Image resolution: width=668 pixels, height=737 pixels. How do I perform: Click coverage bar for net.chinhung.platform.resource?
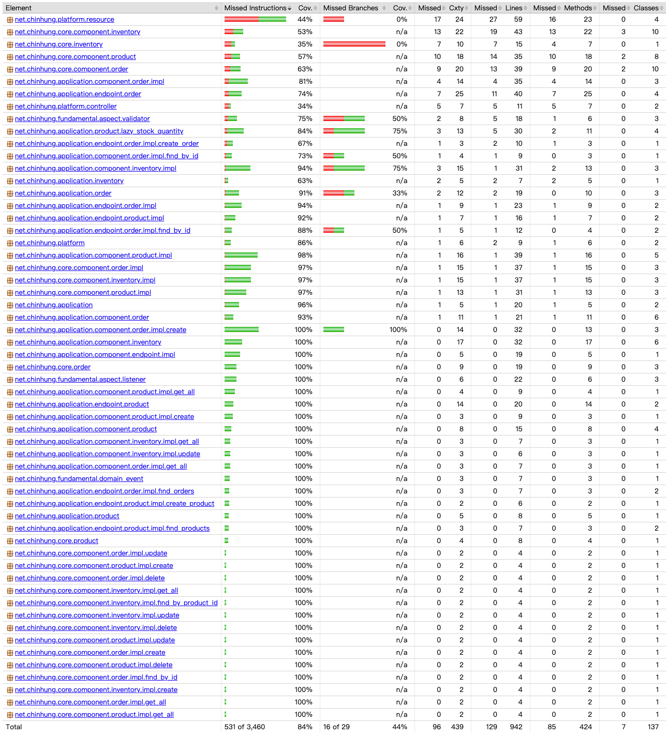[256, 20]
